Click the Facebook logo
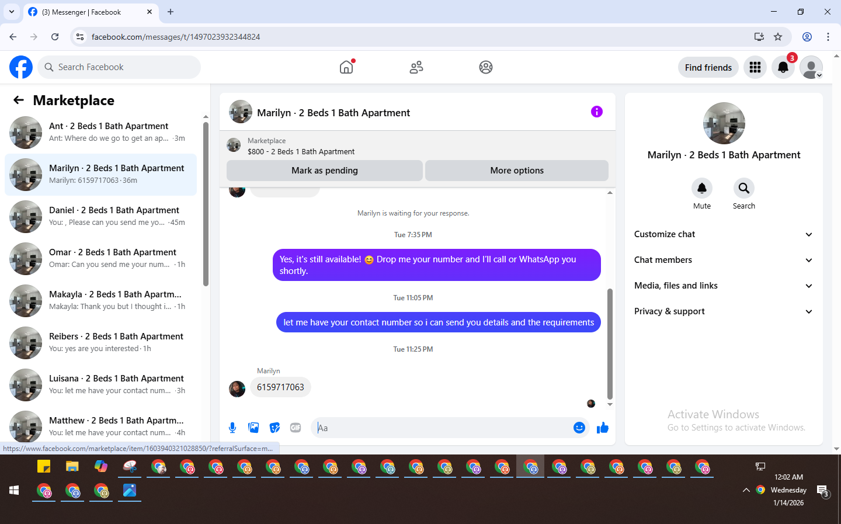Viewport: 841px width, 524px height. click(x=21, y=67)
